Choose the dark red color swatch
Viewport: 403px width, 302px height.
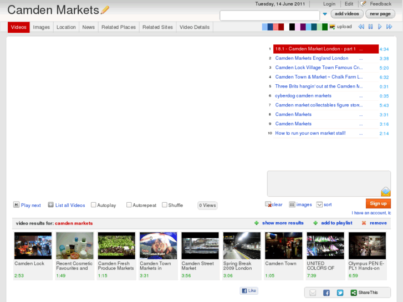tap(281, 27)
